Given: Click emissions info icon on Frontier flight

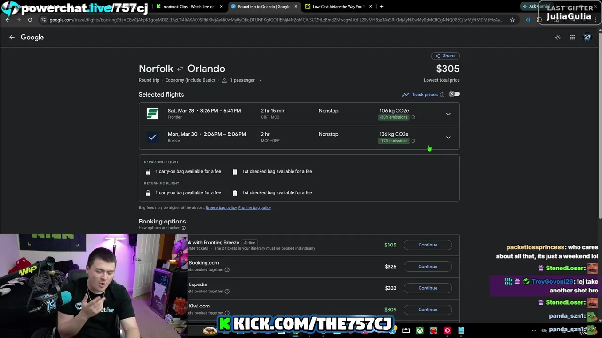Looking at the screenshot, I should point(413,117).
